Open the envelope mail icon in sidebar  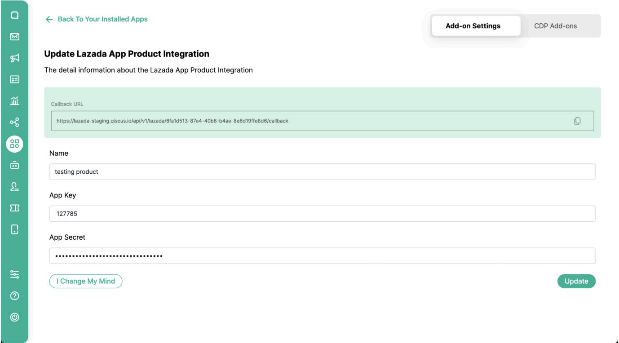(14, 36)
